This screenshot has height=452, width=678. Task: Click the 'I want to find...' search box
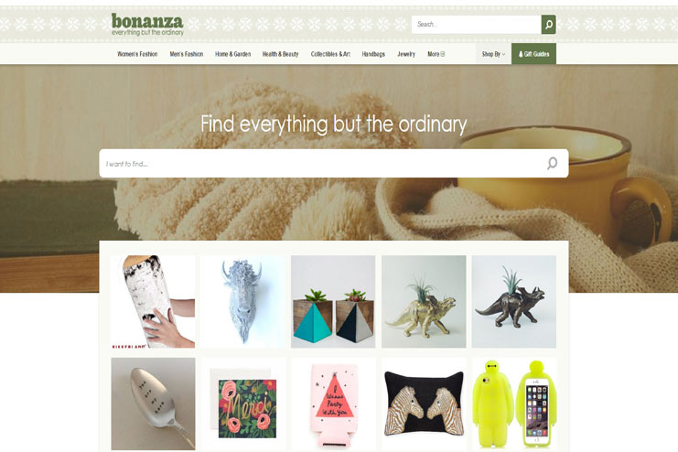(333, 164)
